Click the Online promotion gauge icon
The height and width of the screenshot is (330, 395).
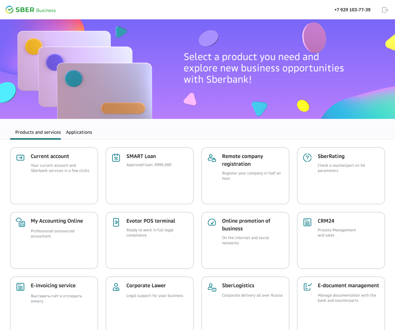(212, 222)
